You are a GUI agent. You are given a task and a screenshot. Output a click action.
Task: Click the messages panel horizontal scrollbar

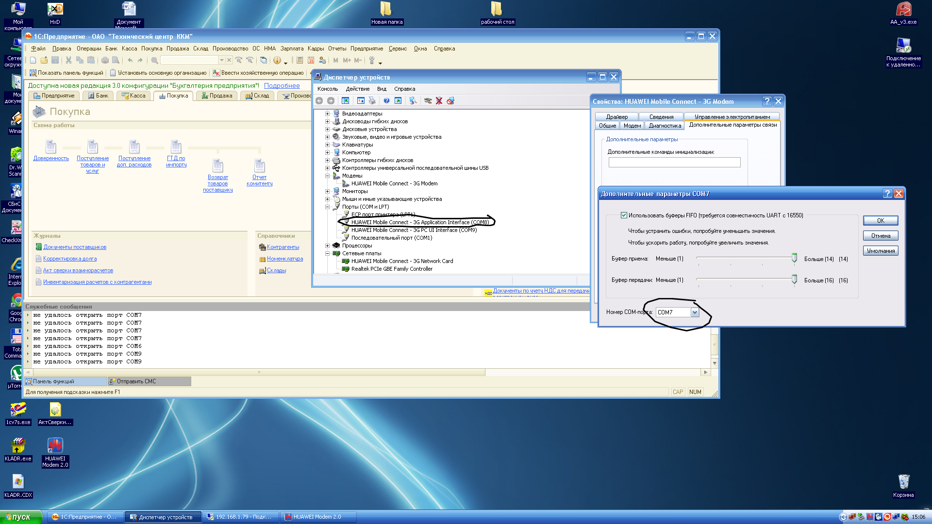pyautogui.click(x=258, y=373)
